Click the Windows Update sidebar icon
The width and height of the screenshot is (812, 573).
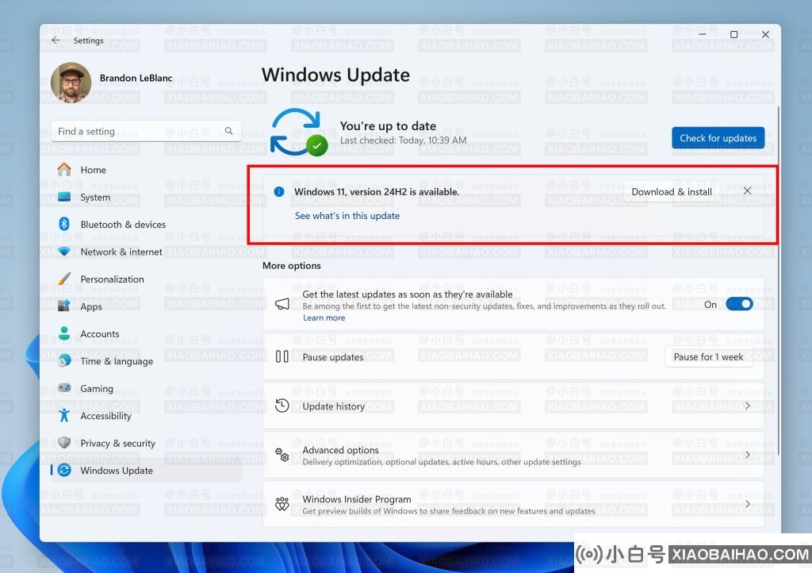(64, 470)
